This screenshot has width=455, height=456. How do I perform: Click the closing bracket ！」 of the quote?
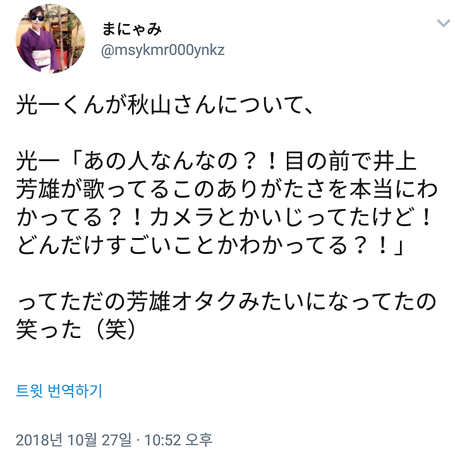pyautogui.click(x=390, y=246)
